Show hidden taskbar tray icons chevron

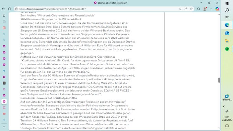pyautogui.click(x=224, y=107)
